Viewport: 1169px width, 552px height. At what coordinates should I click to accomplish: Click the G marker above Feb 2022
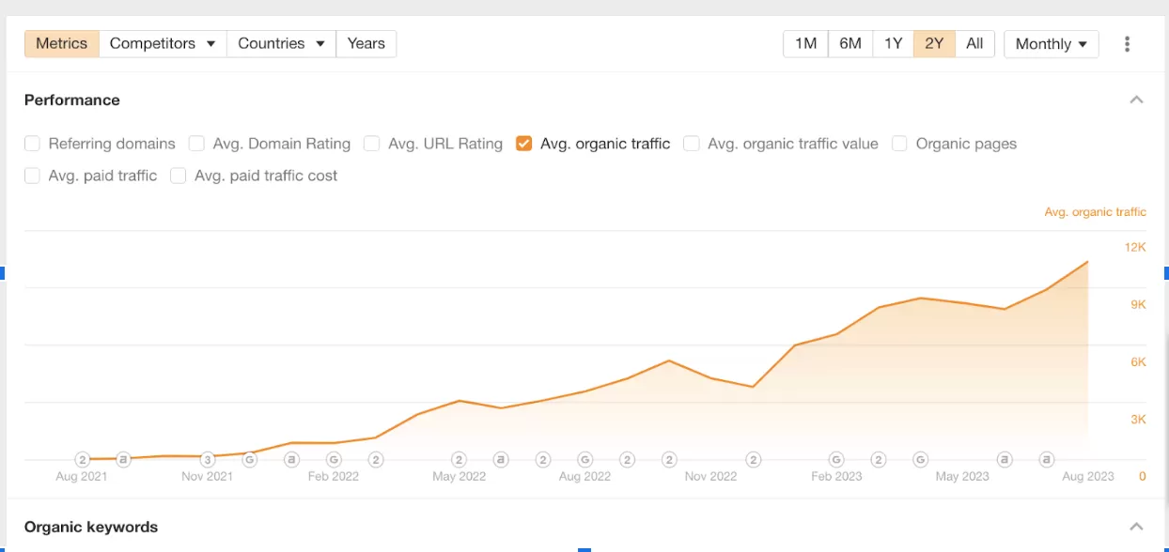334,460
